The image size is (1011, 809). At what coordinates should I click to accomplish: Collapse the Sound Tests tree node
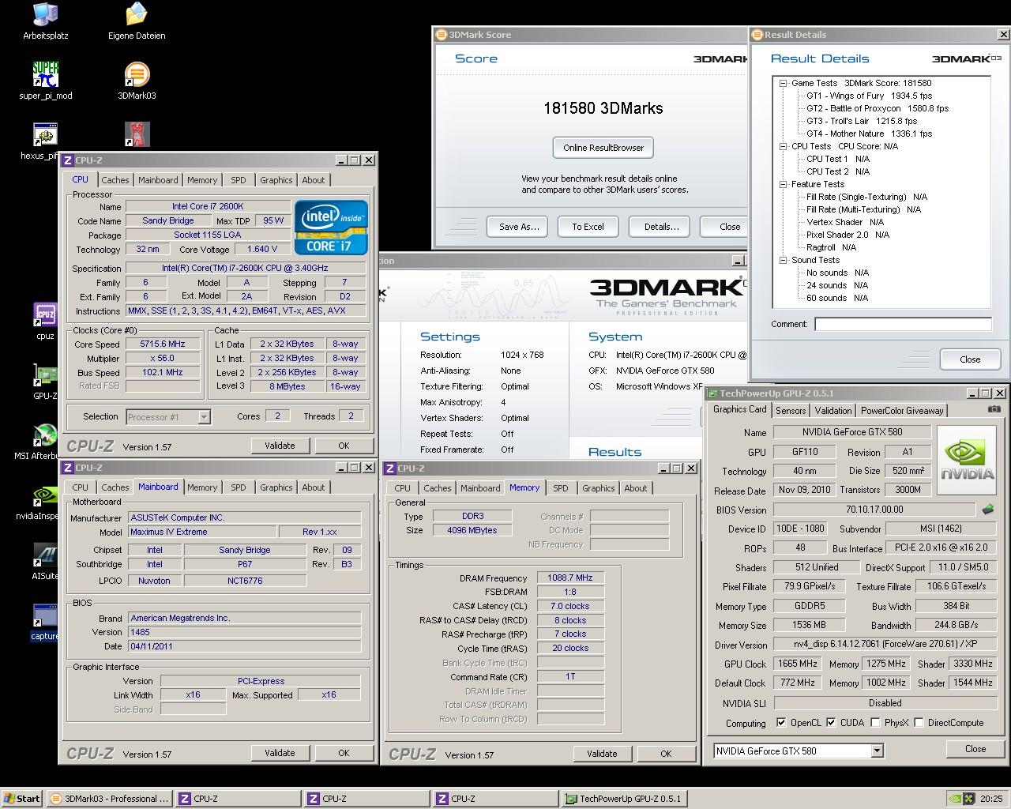783,260
